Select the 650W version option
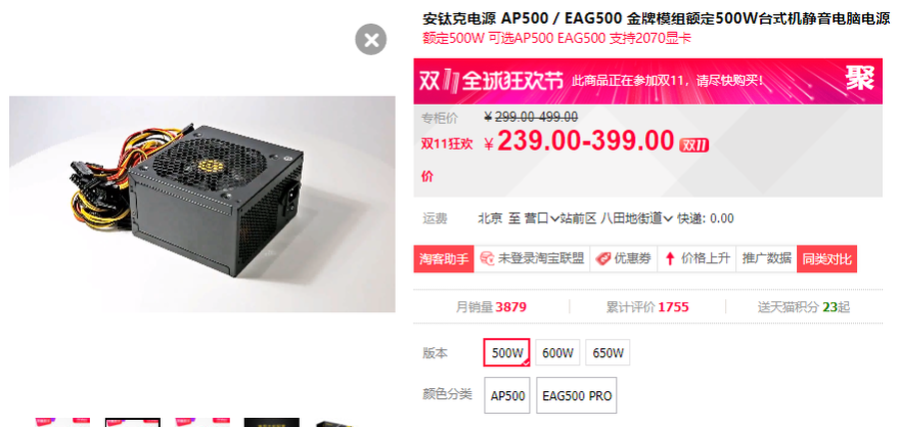Screen dimensions: 899x427 [607, 352]
